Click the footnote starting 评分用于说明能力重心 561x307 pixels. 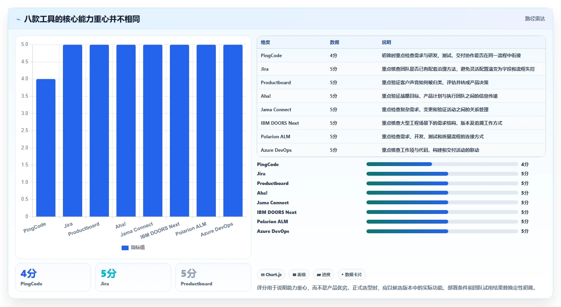point(397,288)
